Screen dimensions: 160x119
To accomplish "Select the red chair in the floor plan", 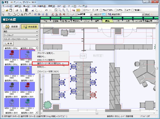I will pos(93,95).
